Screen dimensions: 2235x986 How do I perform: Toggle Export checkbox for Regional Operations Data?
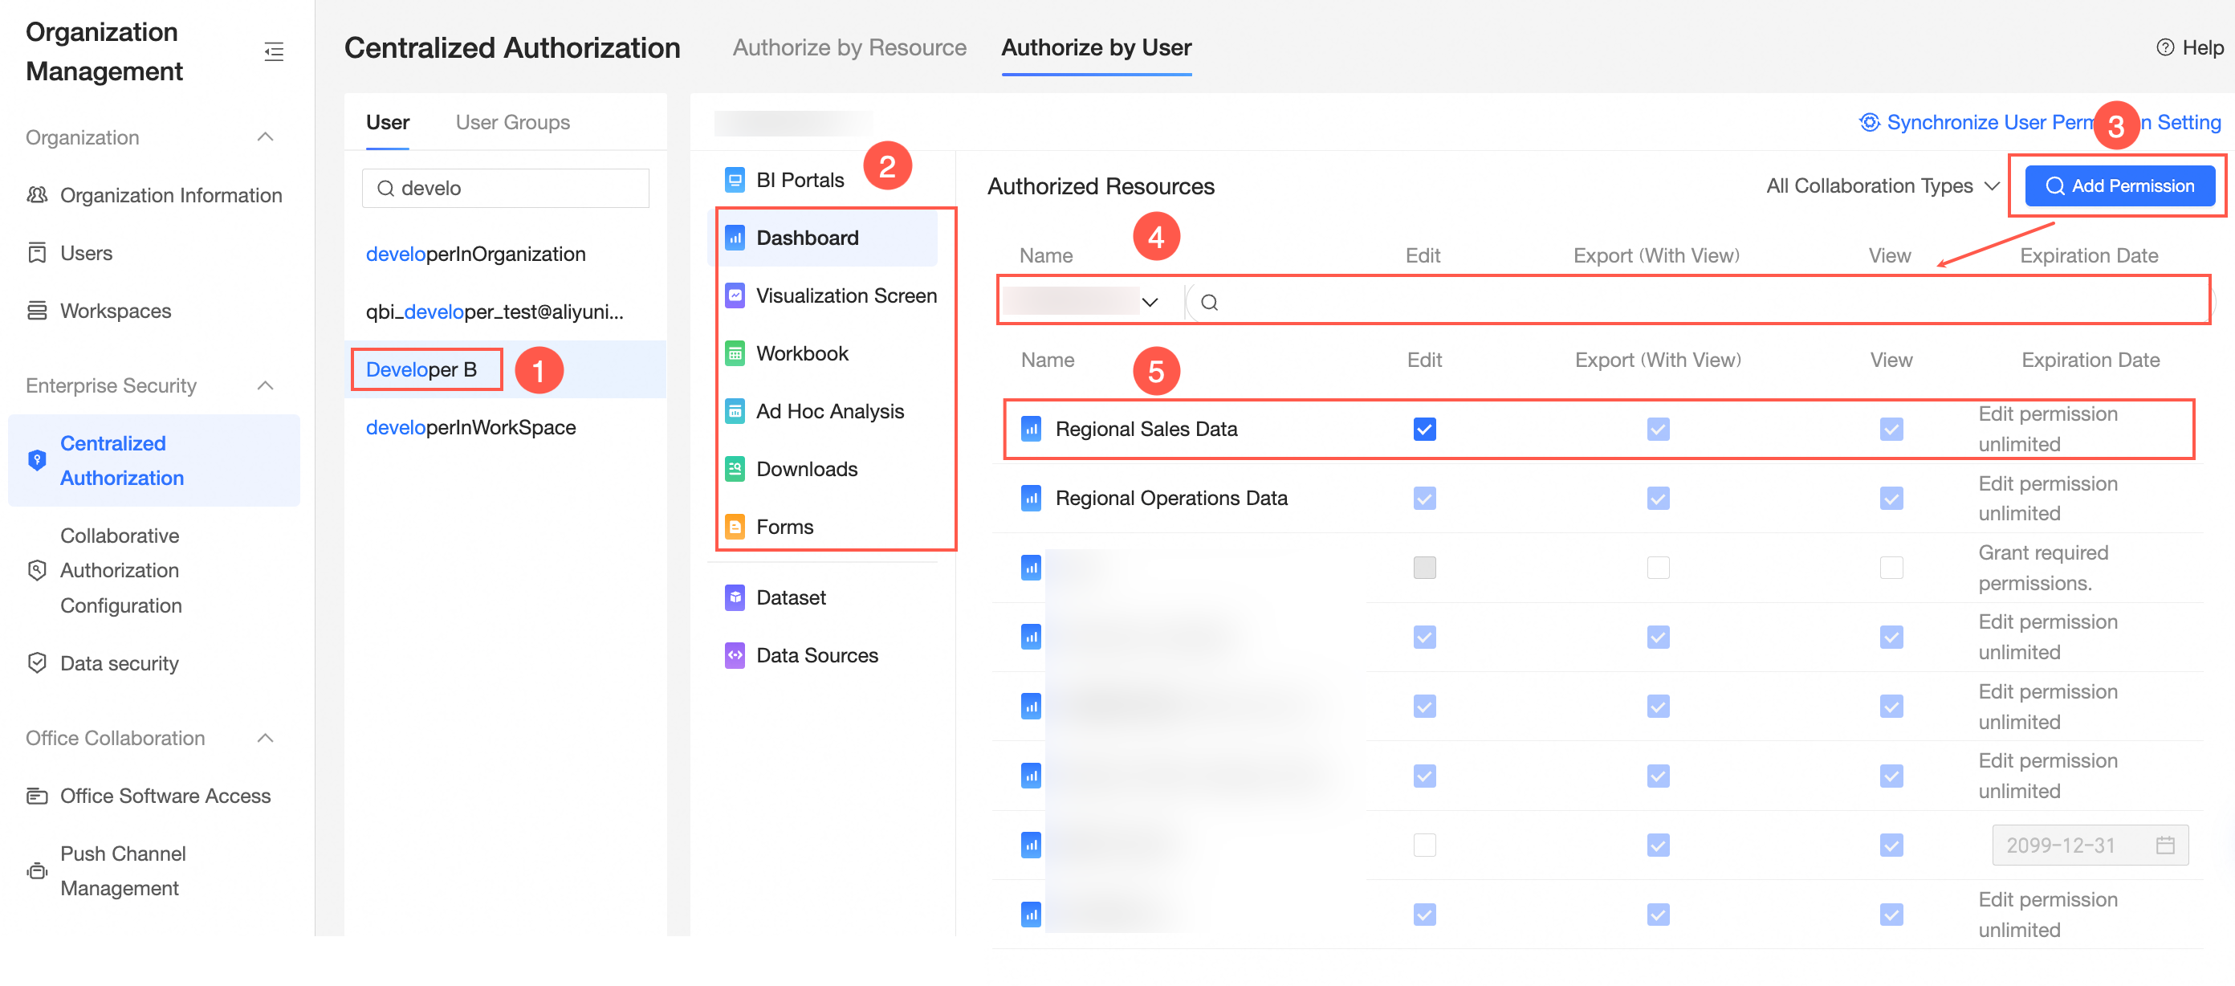click(x=1657, y=498)
